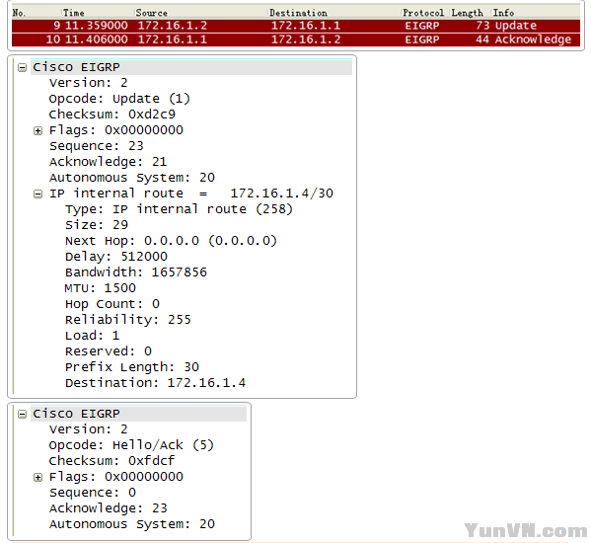
Task: Select 'Sequence: 23' line
Action: [97, 146]
